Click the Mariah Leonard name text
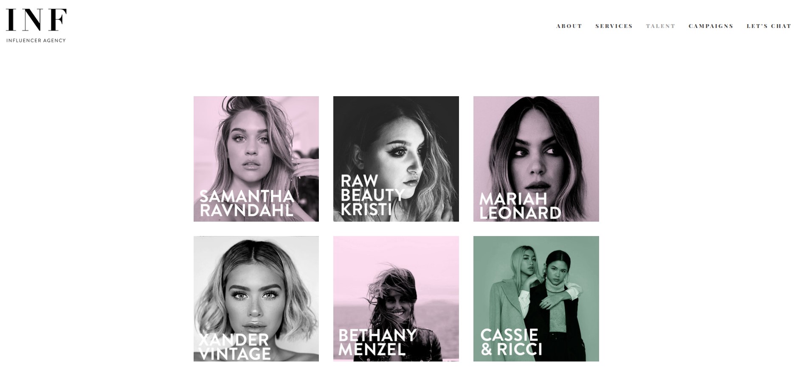Viewport: 794px width, 367px height. [x=520, y=206]
